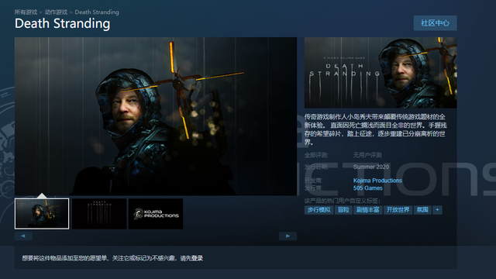Click Death Stranding breadcrumb link

[97, 12]
